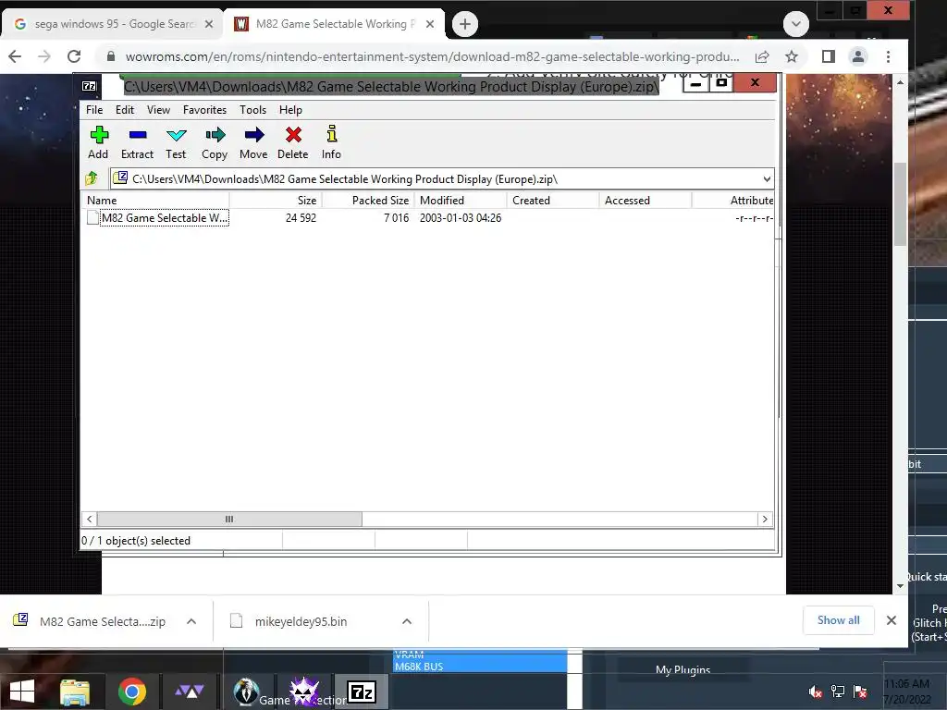
Task: Sort by Name column header
Action: [155, 201]
